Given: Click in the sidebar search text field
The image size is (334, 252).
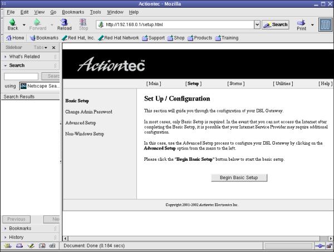Looking at the screenshot, I should 21,76.
